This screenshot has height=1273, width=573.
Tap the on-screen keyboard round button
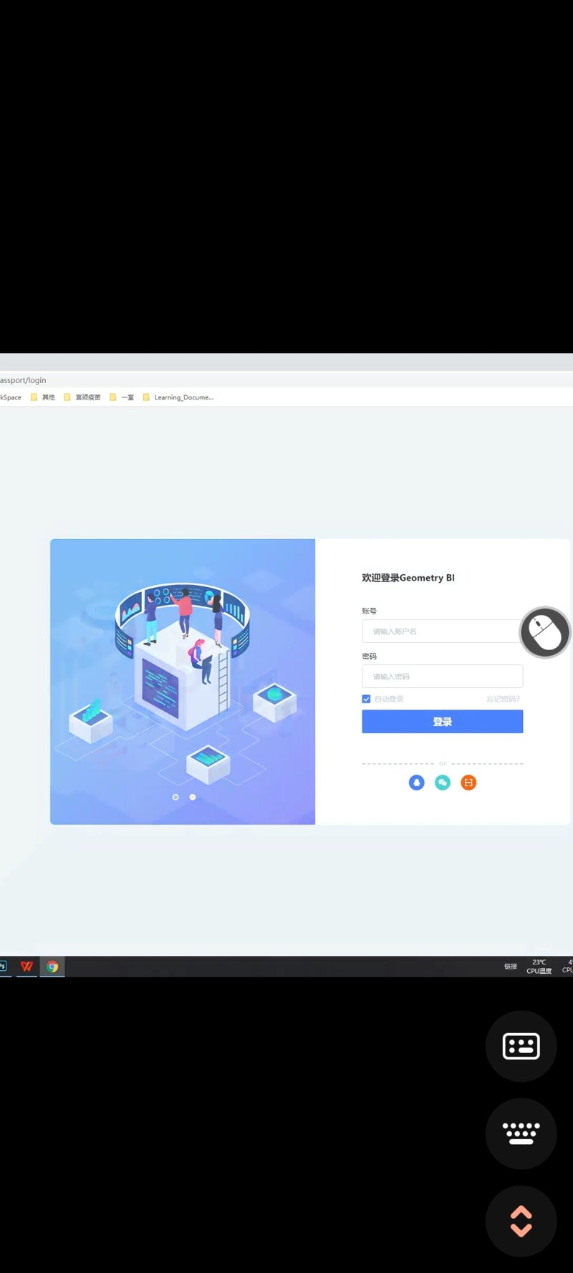point(521,1133)
